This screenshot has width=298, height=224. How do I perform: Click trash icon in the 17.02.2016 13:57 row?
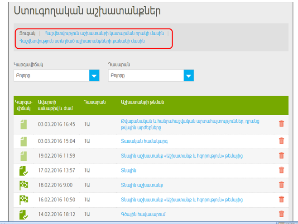tap(281, 170)
